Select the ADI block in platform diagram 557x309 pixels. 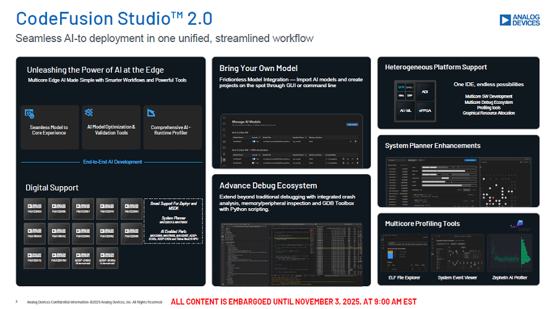pos(425,91)
